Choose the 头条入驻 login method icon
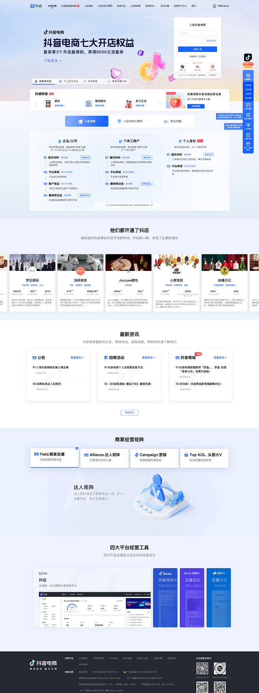 click(197, 67)
